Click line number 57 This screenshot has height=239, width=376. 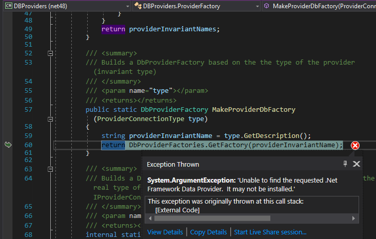click(28, 110)
